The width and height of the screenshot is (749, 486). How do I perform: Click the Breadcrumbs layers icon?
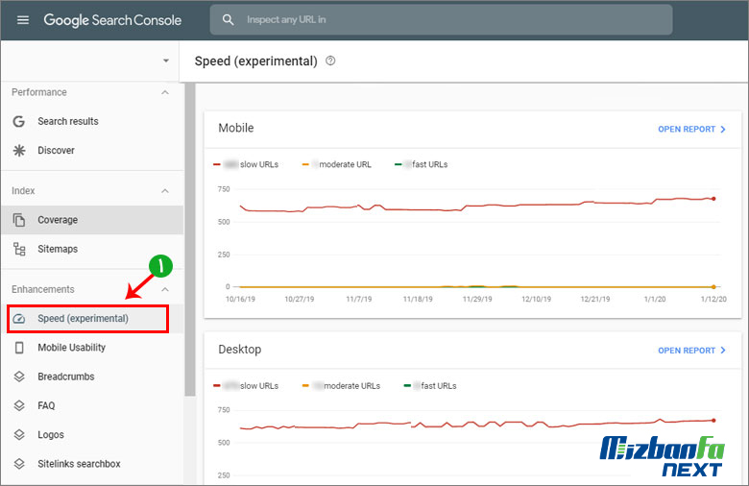[x=19, y=377]
